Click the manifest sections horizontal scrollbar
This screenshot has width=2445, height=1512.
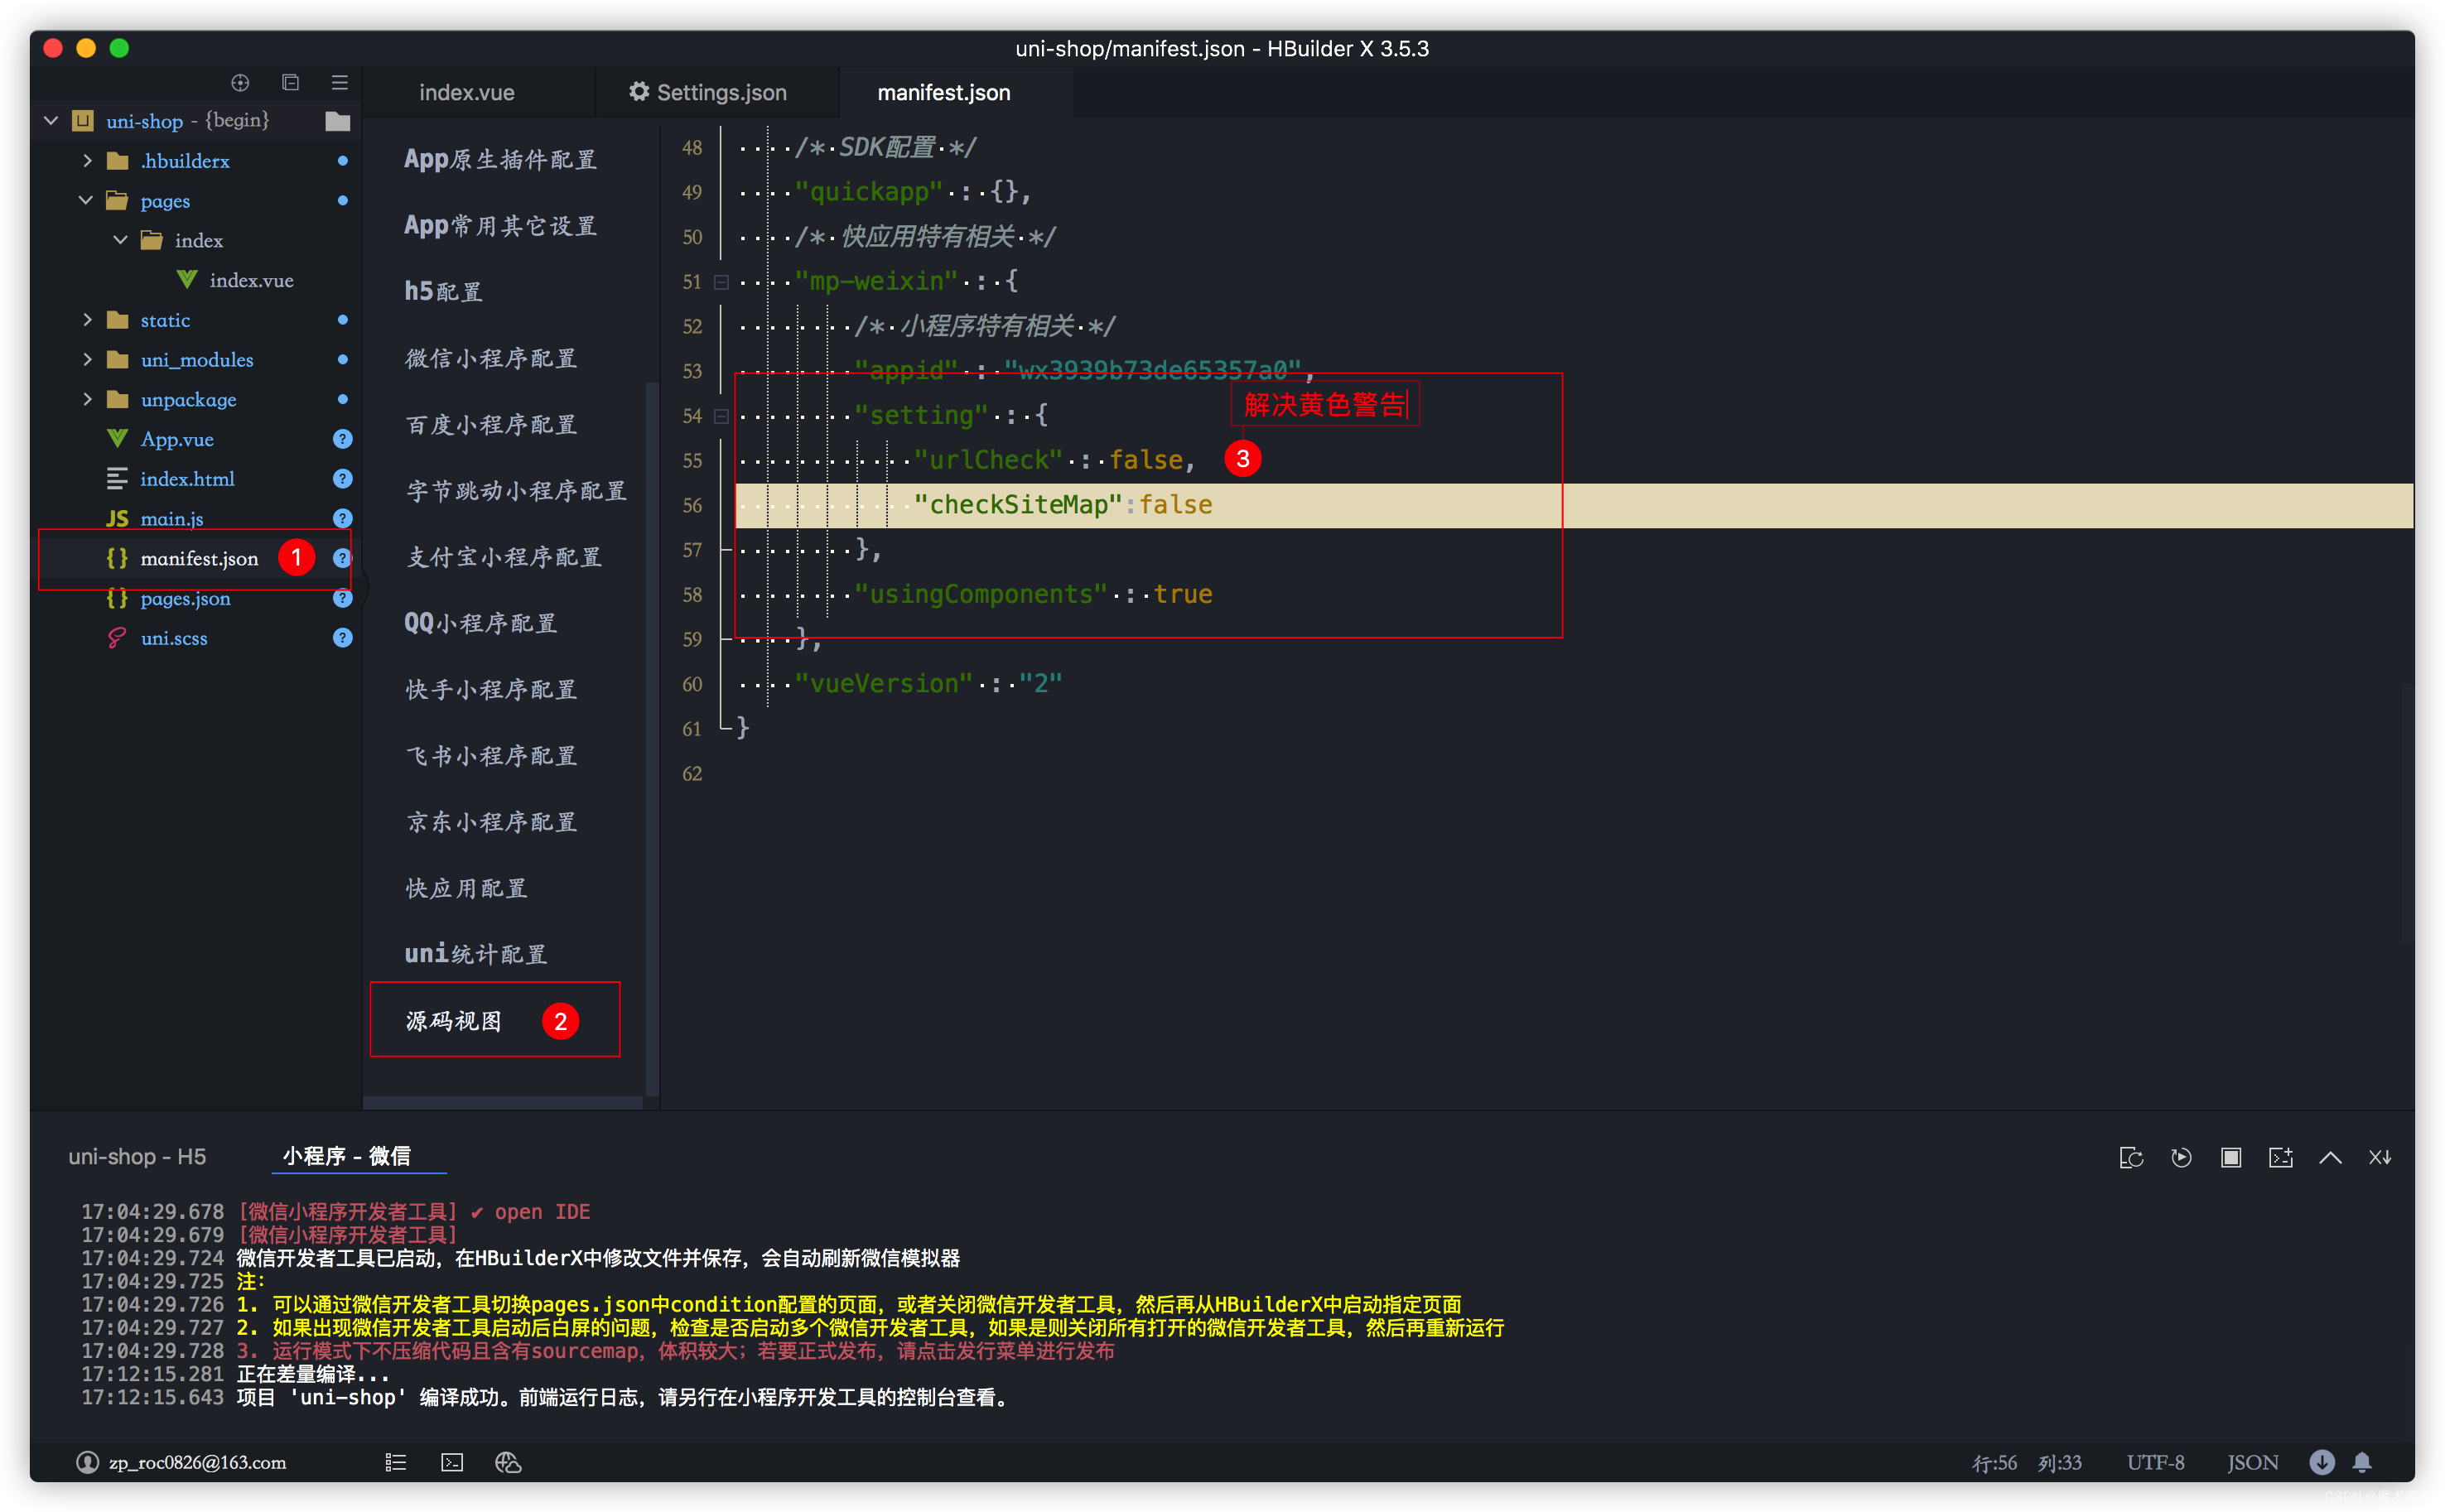[503, 1103]
